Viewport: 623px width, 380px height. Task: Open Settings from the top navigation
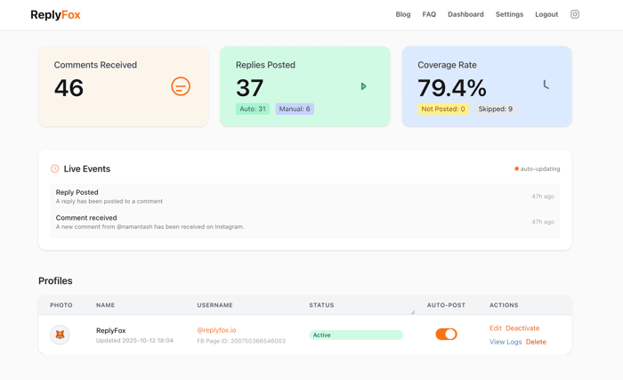point(509,14)
